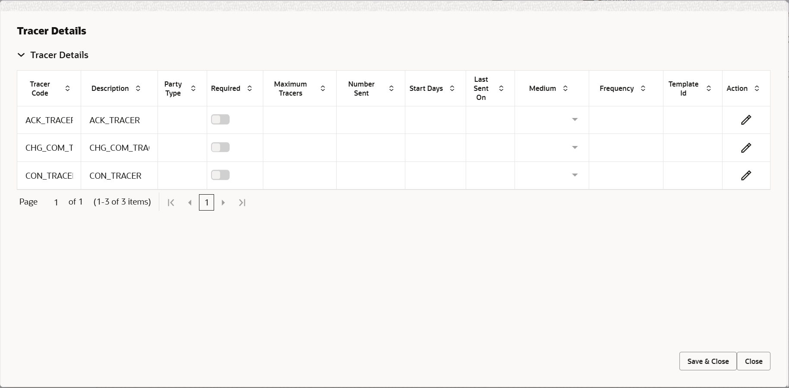Go to next page arrow

tap(223, 202)
